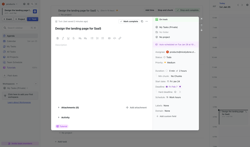
Task: Apply strikethrough formatting
Action: pos(73,38)
